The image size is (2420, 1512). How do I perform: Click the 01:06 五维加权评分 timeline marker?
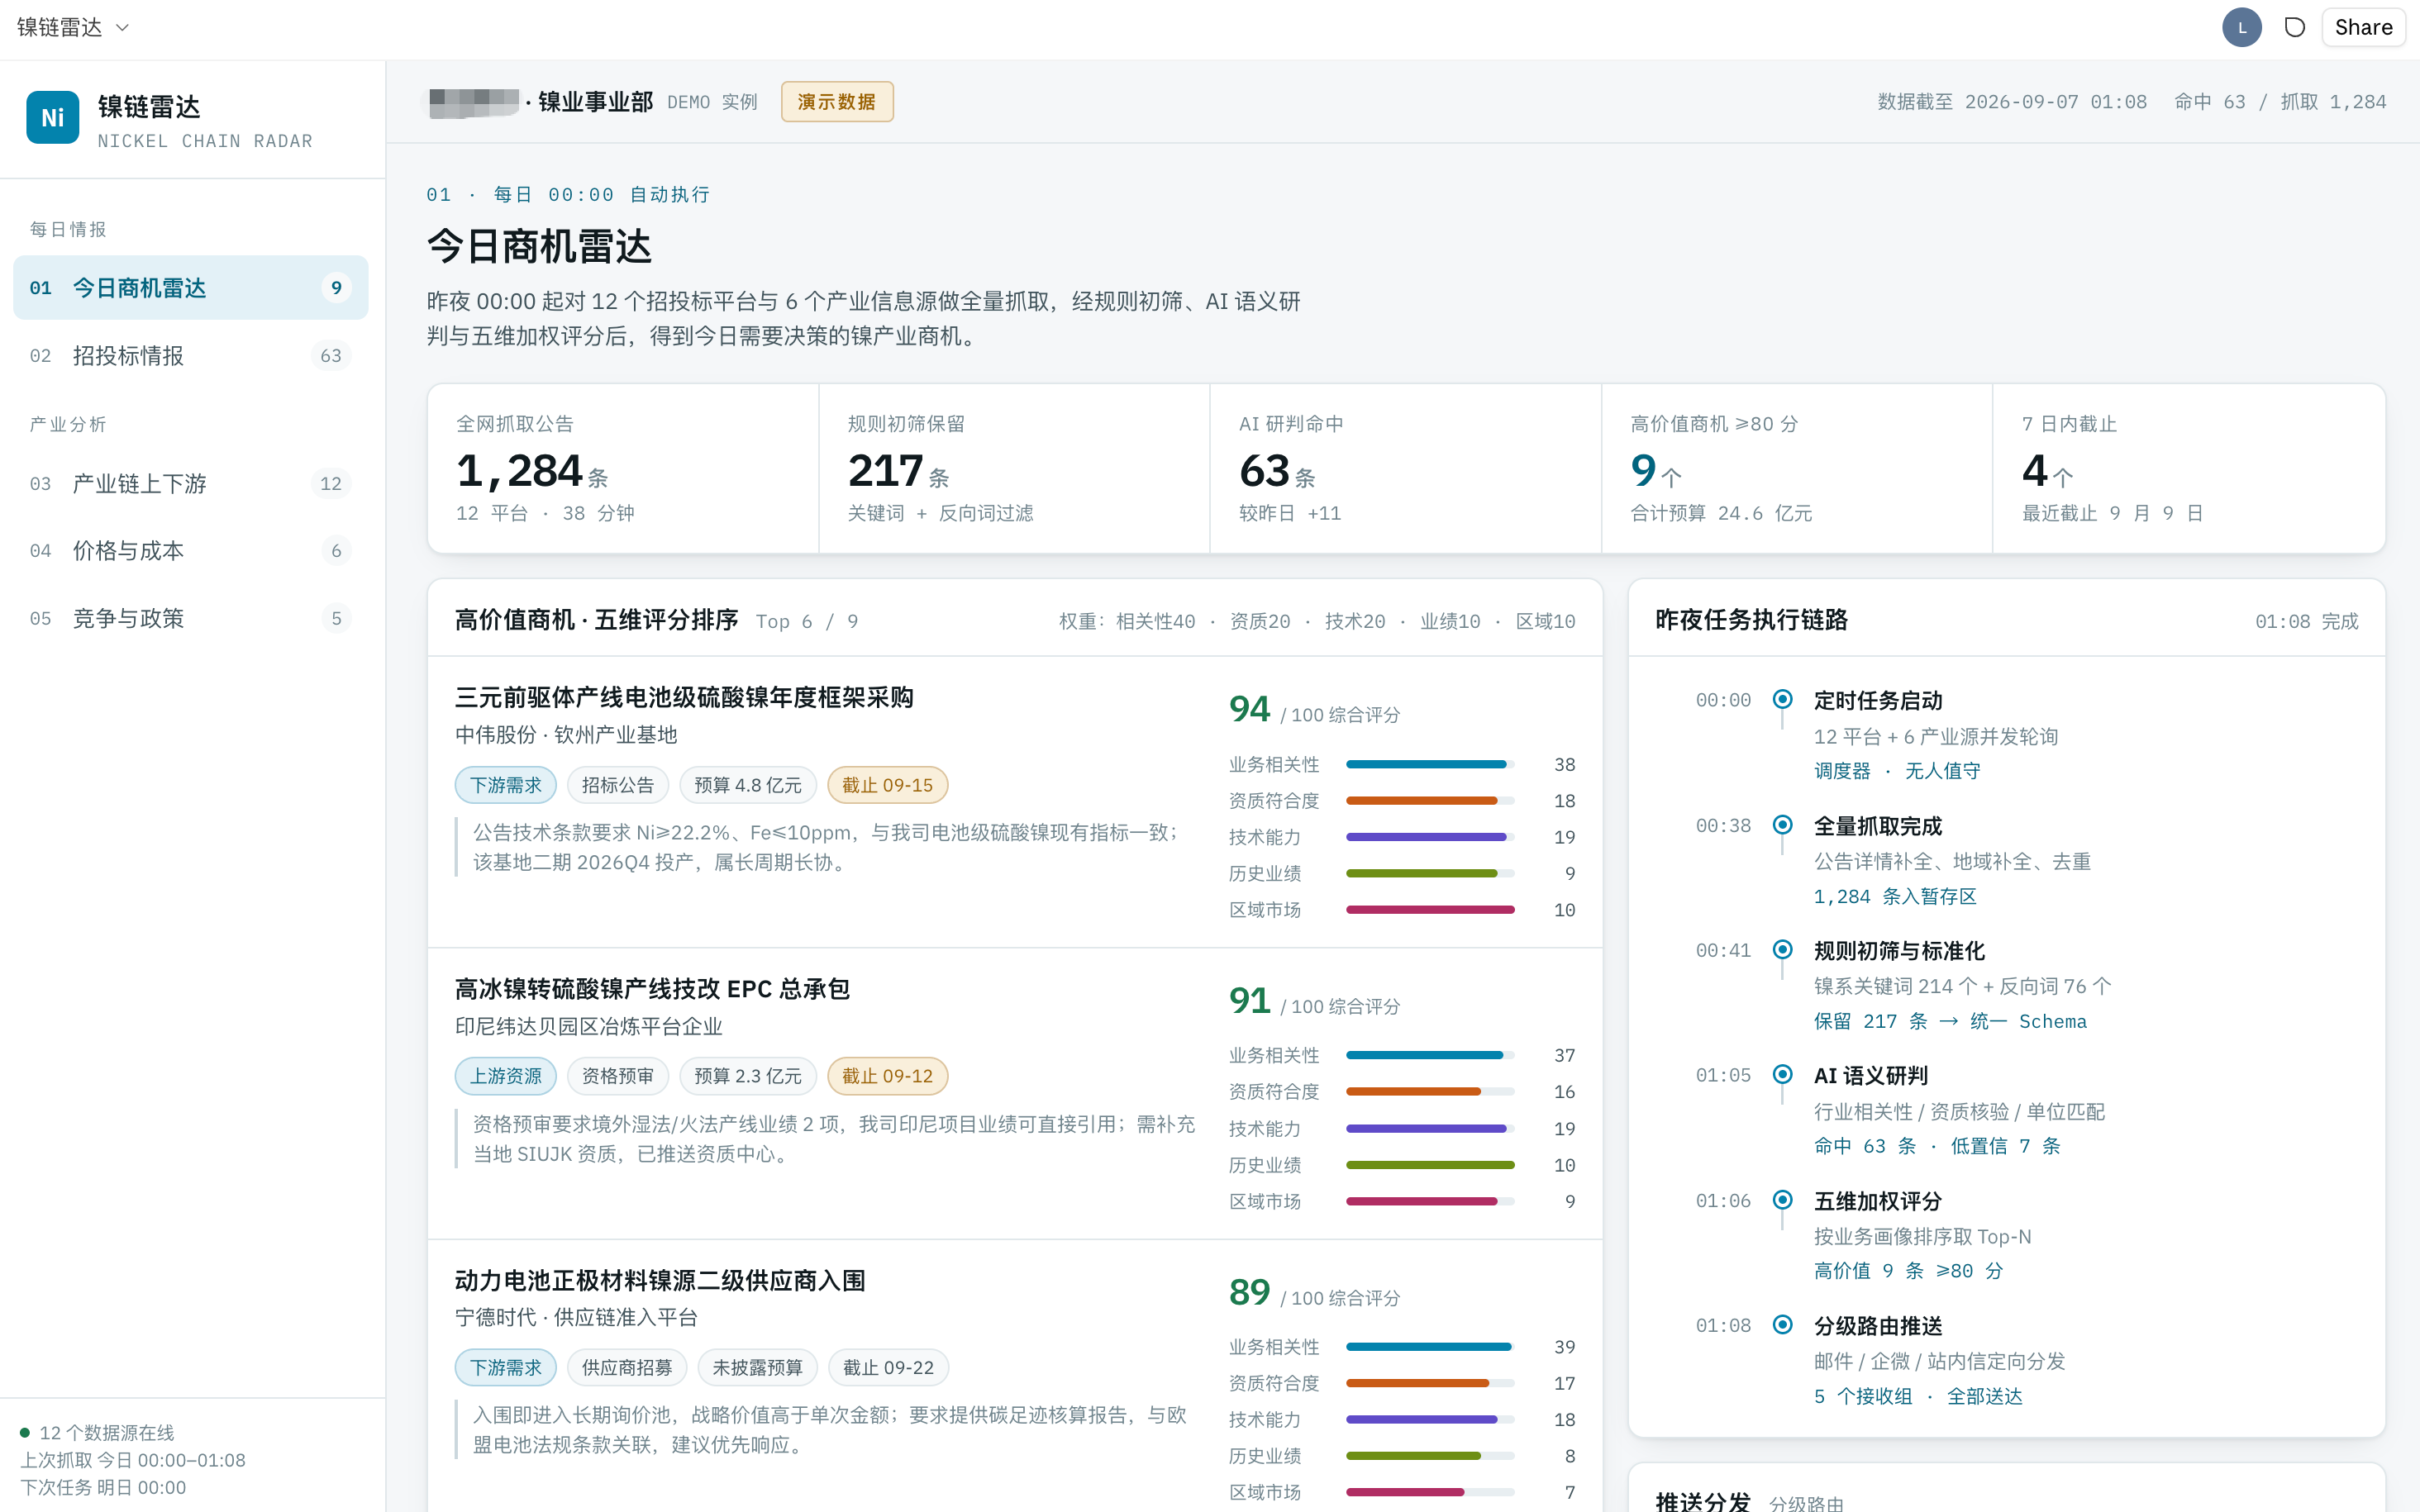(1782, 1199)
